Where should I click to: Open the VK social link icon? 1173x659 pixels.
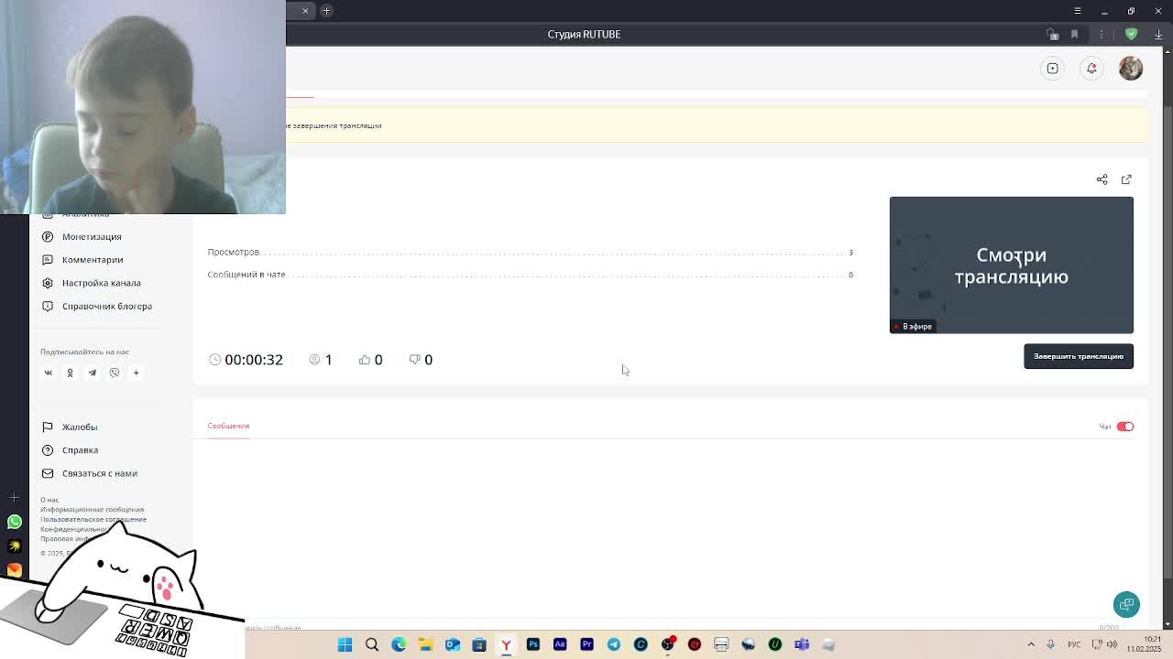click(x=49, y=373)
